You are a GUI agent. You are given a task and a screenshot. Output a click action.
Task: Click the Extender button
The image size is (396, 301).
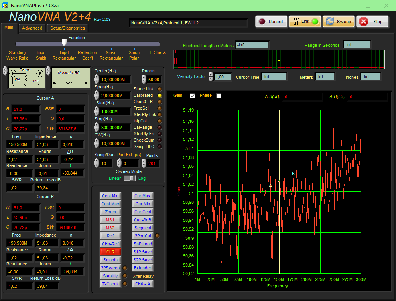[x=143, y=268]
